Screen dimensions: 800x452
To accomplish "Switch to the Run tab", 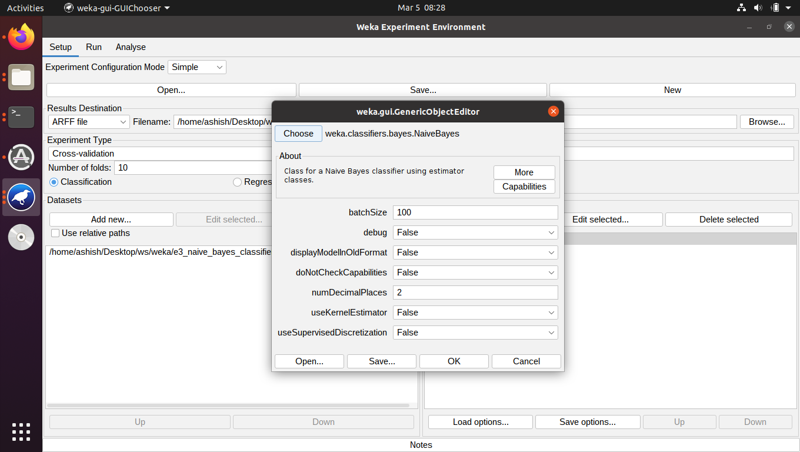I will [x=94, y=47].
